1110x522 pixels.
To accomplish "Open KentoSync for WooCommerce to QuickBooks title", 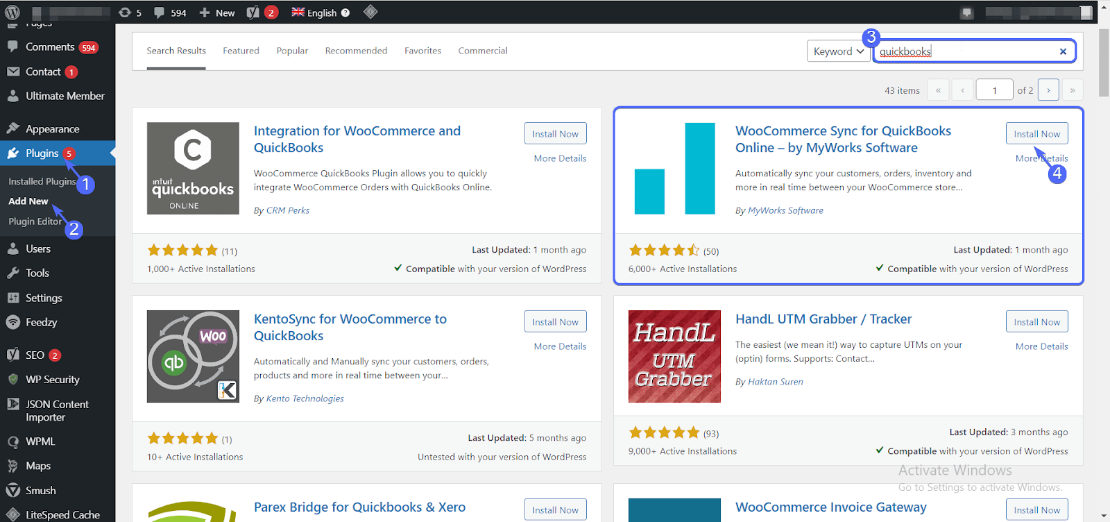I will coord(350,328).
